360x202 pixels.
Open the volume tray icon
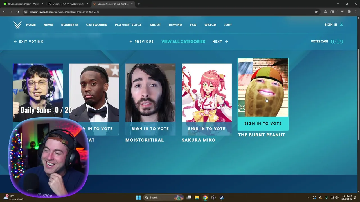[337, 198]
